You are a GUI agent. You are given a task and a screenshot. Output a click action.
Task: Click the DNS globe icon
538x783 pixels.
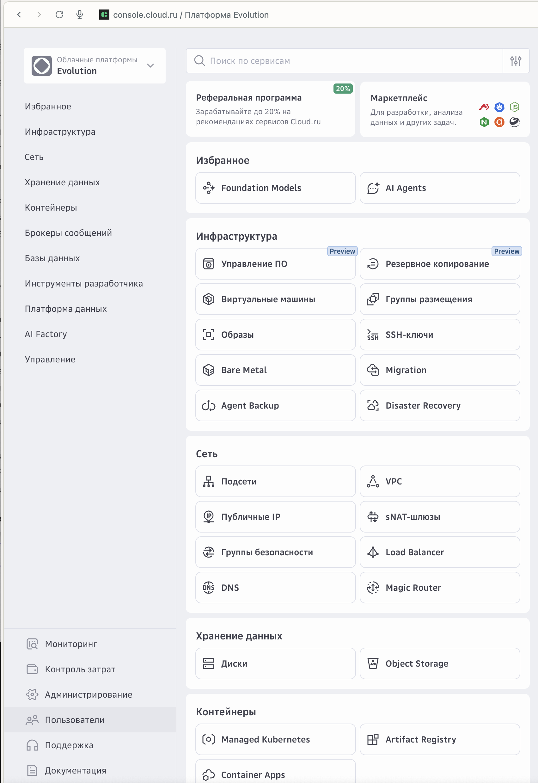(x=209, y=588)
